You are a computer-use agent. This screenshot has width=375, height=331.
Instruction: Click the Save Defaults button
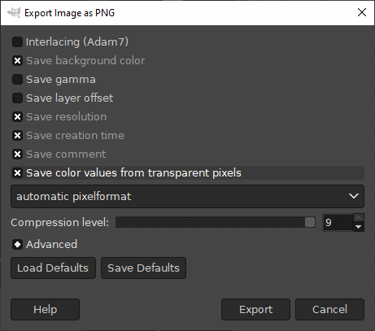143,268
